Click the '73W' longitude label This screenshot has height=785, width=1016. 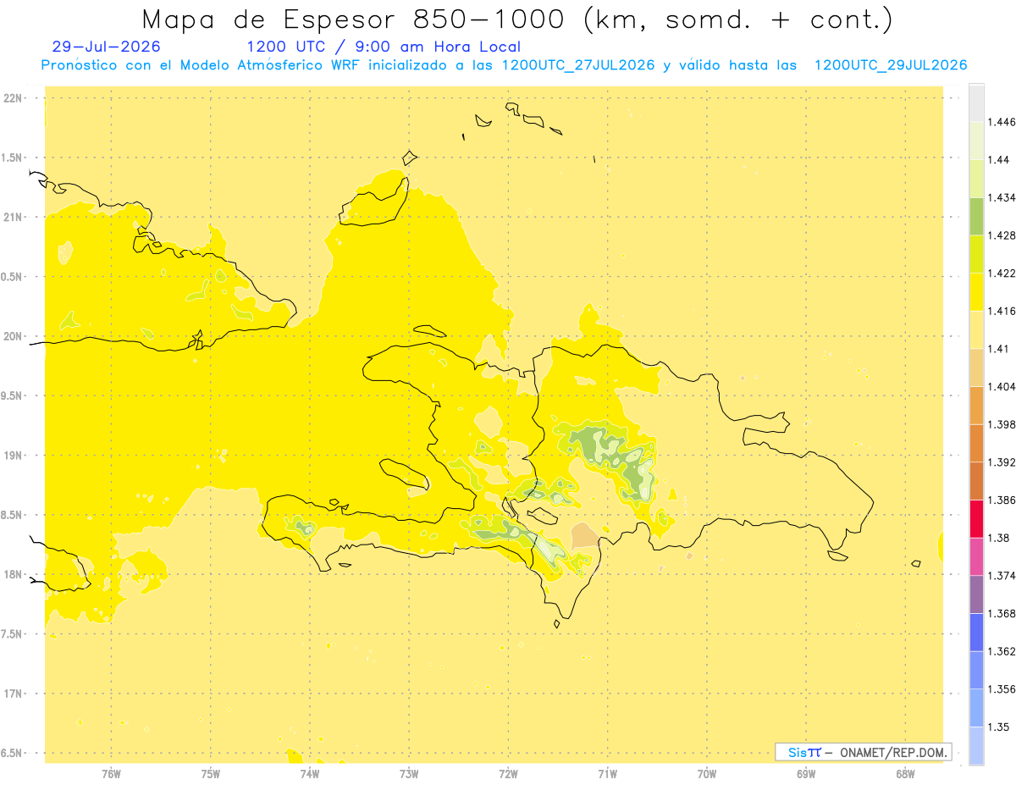(x=409, y=774)
